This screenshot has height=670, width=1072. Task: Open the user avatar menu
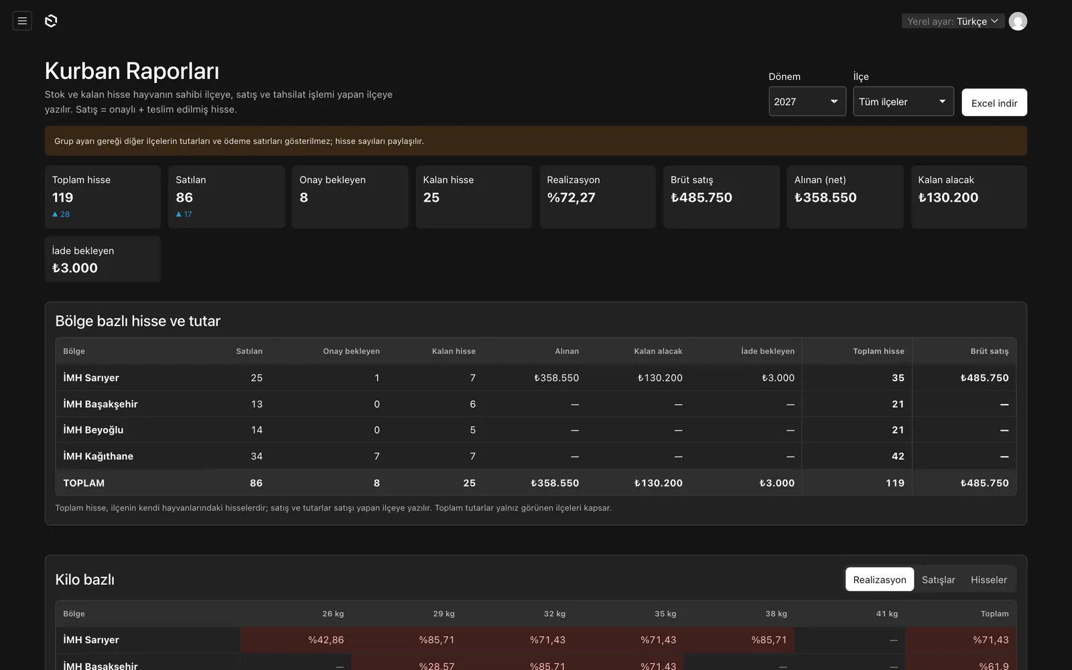point(1018,21)
